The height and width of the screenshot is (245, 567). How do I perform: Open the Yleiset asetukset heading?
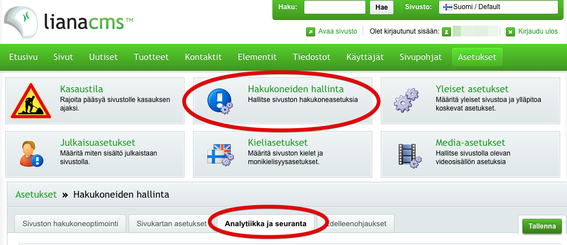pos(472,89)
